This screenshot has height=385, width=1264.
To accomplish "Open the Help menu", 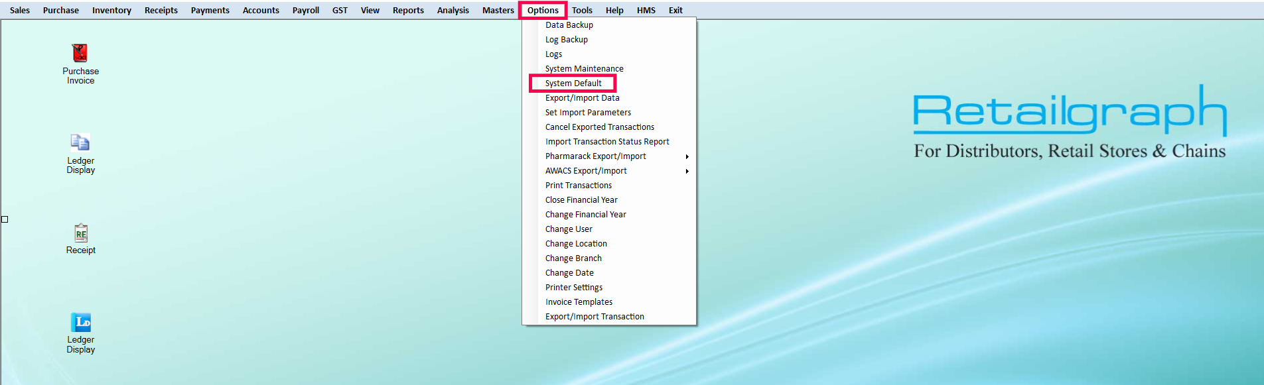I will click(x=614, y=10).
